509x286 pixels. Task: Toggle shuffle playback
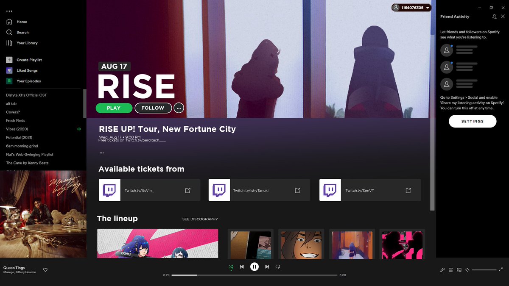231,267
